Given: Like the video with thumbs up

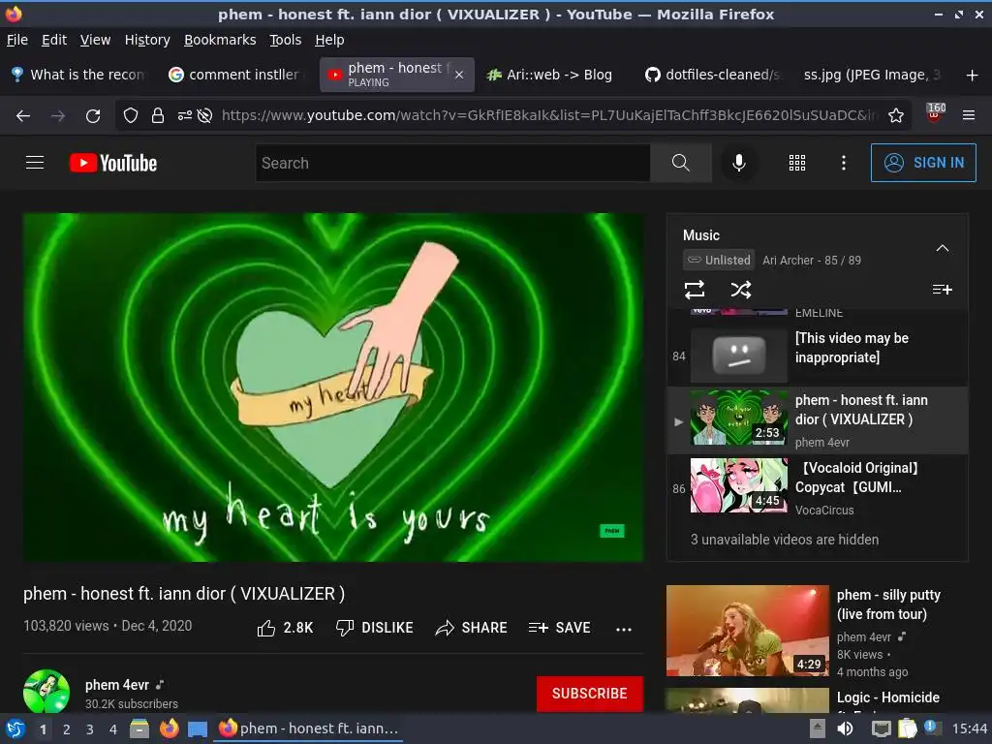Looking at the screenshot, I should [285, 628].
